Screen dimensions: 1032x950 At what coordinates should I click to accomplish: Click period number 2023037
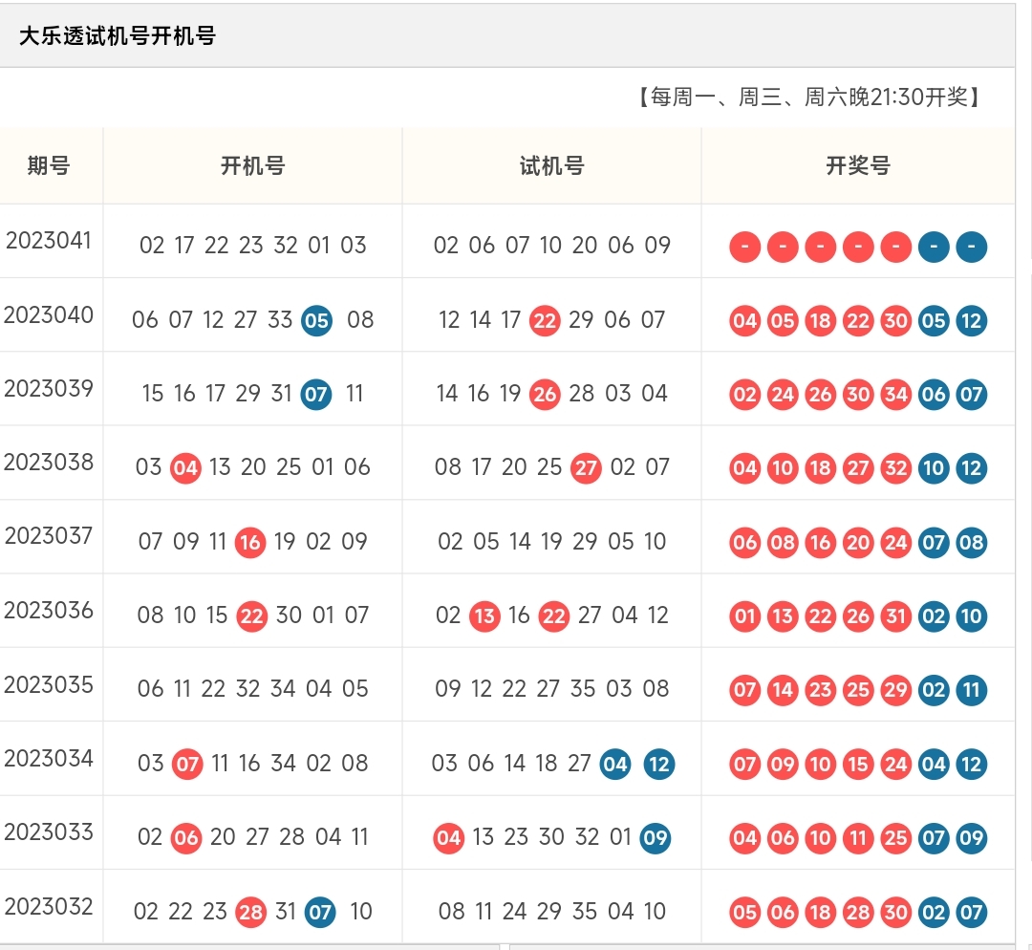click(49, 536)
